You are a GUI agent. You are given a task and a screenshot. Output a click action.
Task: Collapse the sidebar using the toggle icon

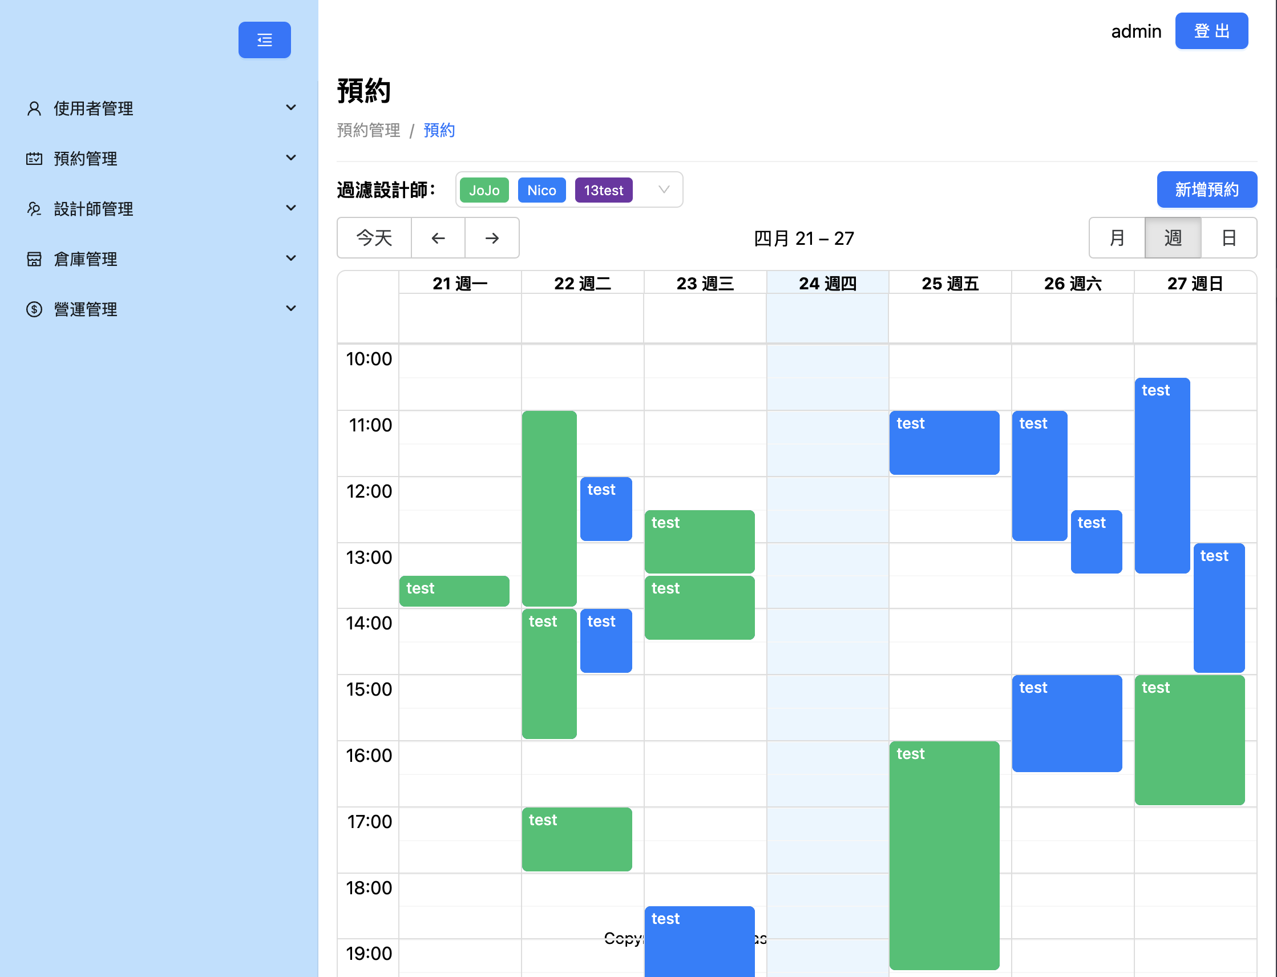[x=265, y=39]
